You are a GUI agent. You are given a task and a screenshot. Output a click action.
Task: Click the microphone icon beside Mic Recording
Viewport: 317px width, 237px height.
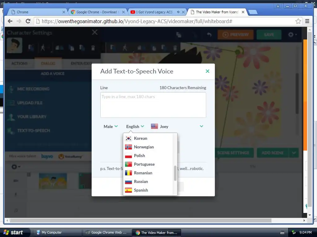11,89
